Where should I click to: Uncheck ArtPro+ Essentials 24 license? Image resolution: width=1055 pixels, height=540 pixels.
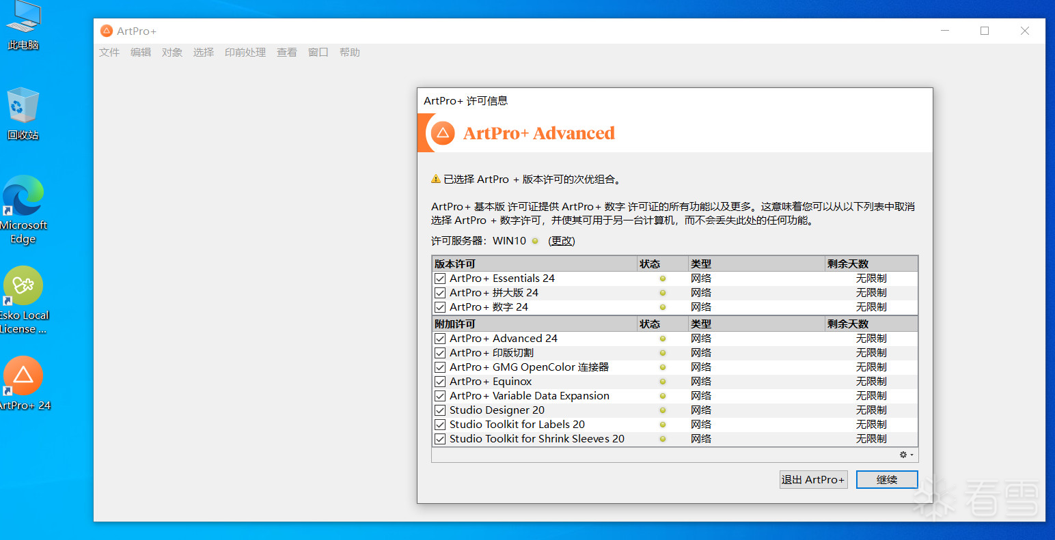[x=440, y=279]
